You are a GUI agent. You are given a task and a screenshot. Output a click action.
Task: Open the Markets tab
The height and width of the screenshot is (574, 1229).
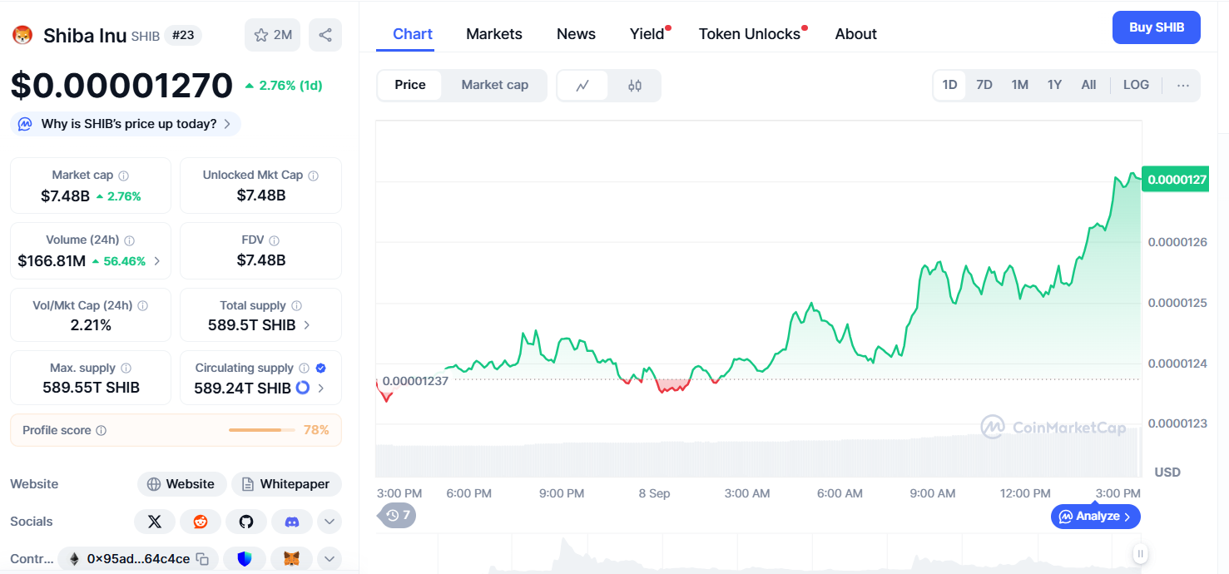tap(494, 34)
